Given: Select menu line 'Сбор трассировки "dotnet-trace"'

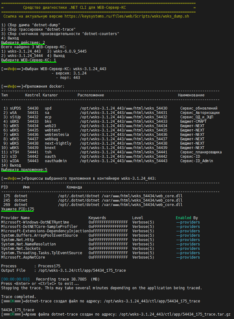Looking at the screenshot, I should coord(38,29).
